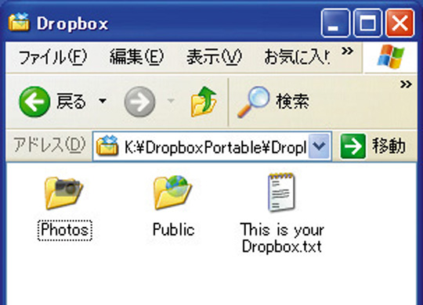The height and width of the screenshot is (305, 423).
Task: Select the Dropbox text file icon
Action: coord(281,192)
